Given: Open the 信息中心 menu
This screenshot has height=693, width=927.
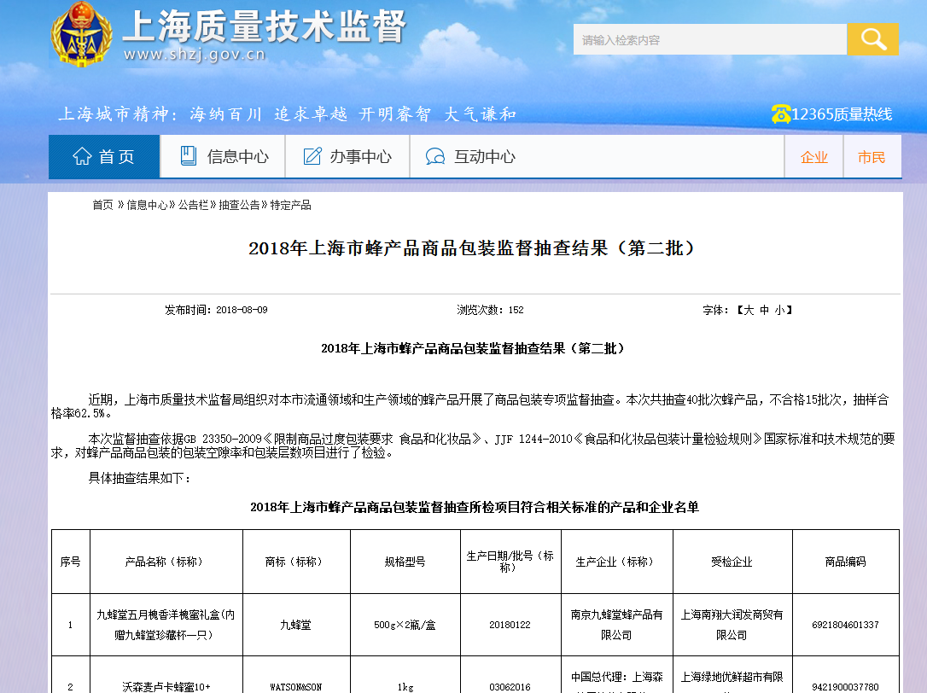Looking at the screenshot, I should click(223, 156).
